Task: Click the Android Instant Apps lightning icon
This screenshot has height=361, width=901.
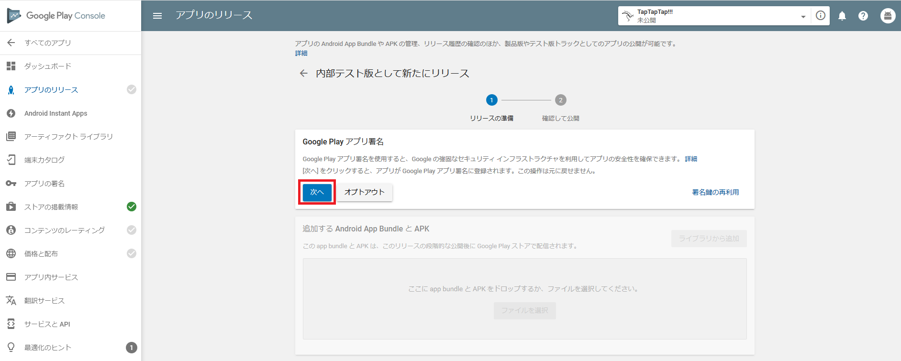Action: (x=11, y=113)
